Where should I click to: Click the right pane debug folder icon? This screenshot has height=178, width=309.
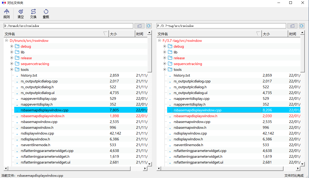coord(170,46)
